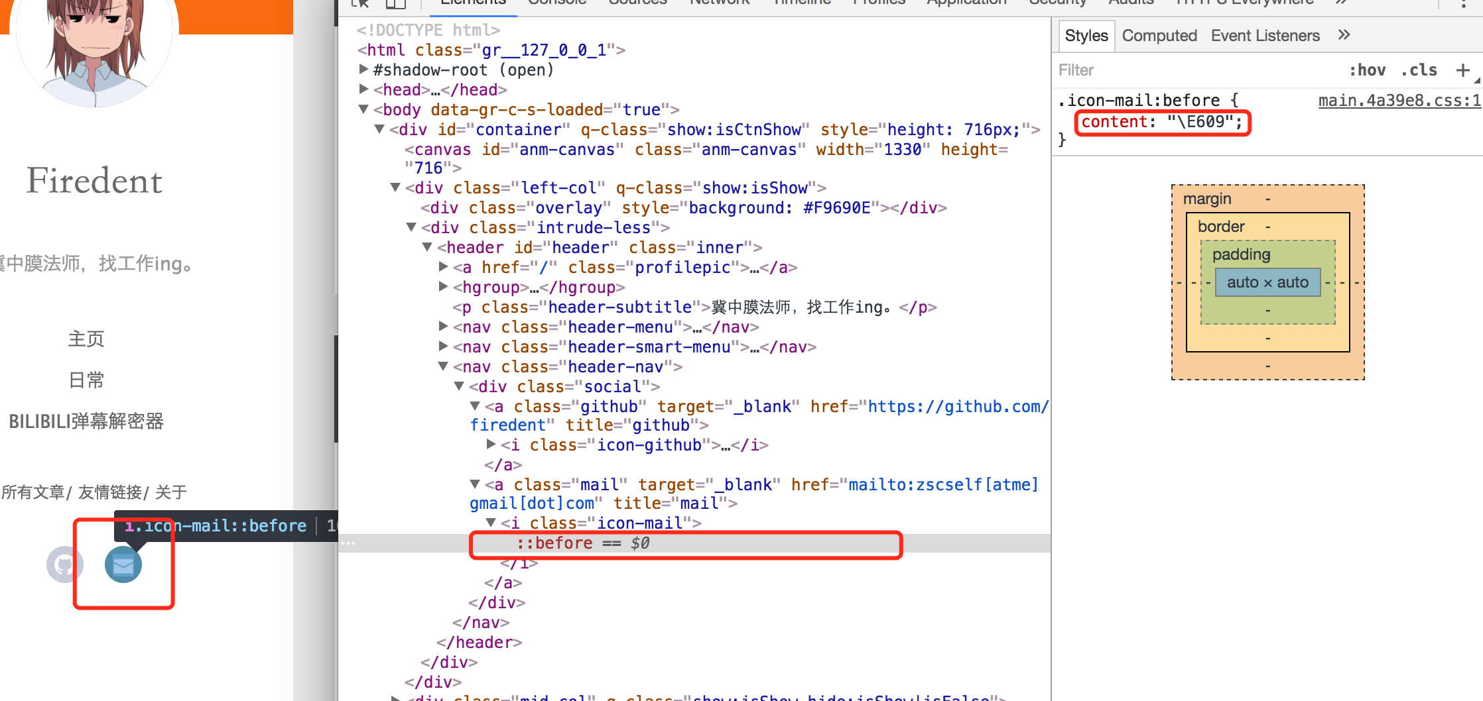
Task: Click the profile avatar picture
Action: 94,46
